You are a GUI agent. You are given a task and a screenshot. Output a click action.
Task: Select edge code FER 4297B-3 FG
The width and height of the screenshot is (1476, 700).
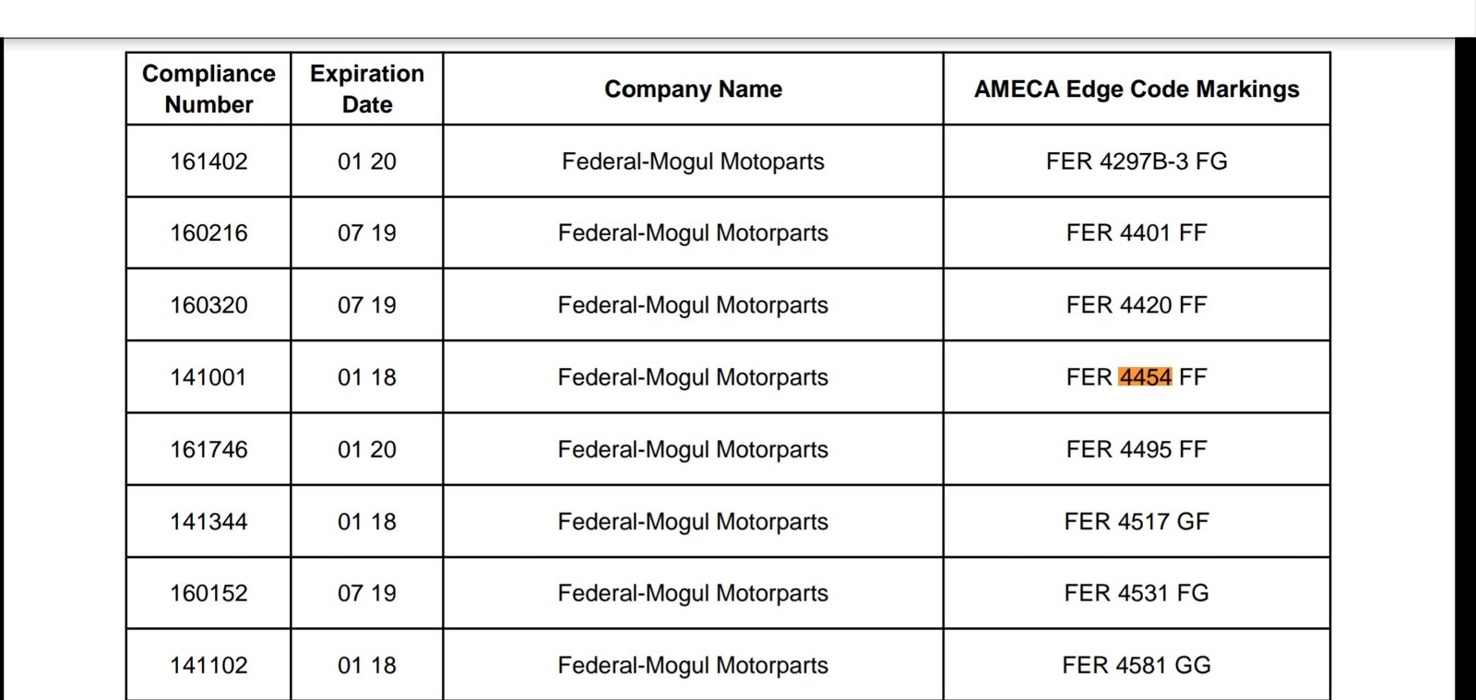tap(1137, 161)
